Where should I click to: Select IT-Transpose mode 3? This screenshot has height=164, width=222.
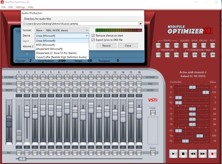click(204, 55)
